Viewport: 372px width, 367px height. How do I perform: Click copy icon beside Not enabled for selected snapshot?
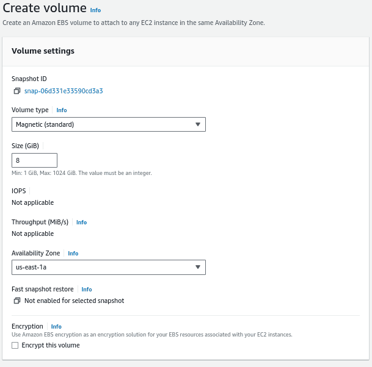pyautogui.click(x=17, y=301)
